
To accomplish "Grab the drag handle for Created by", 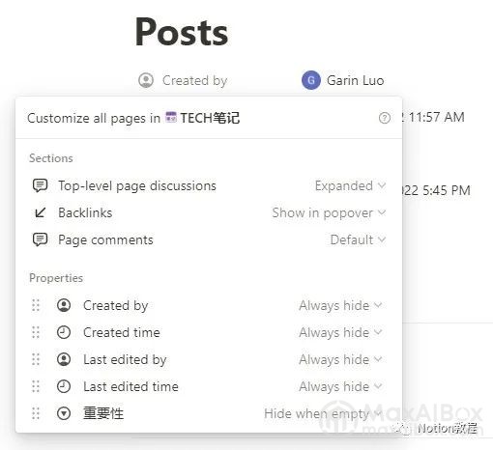I will point(36,305).
